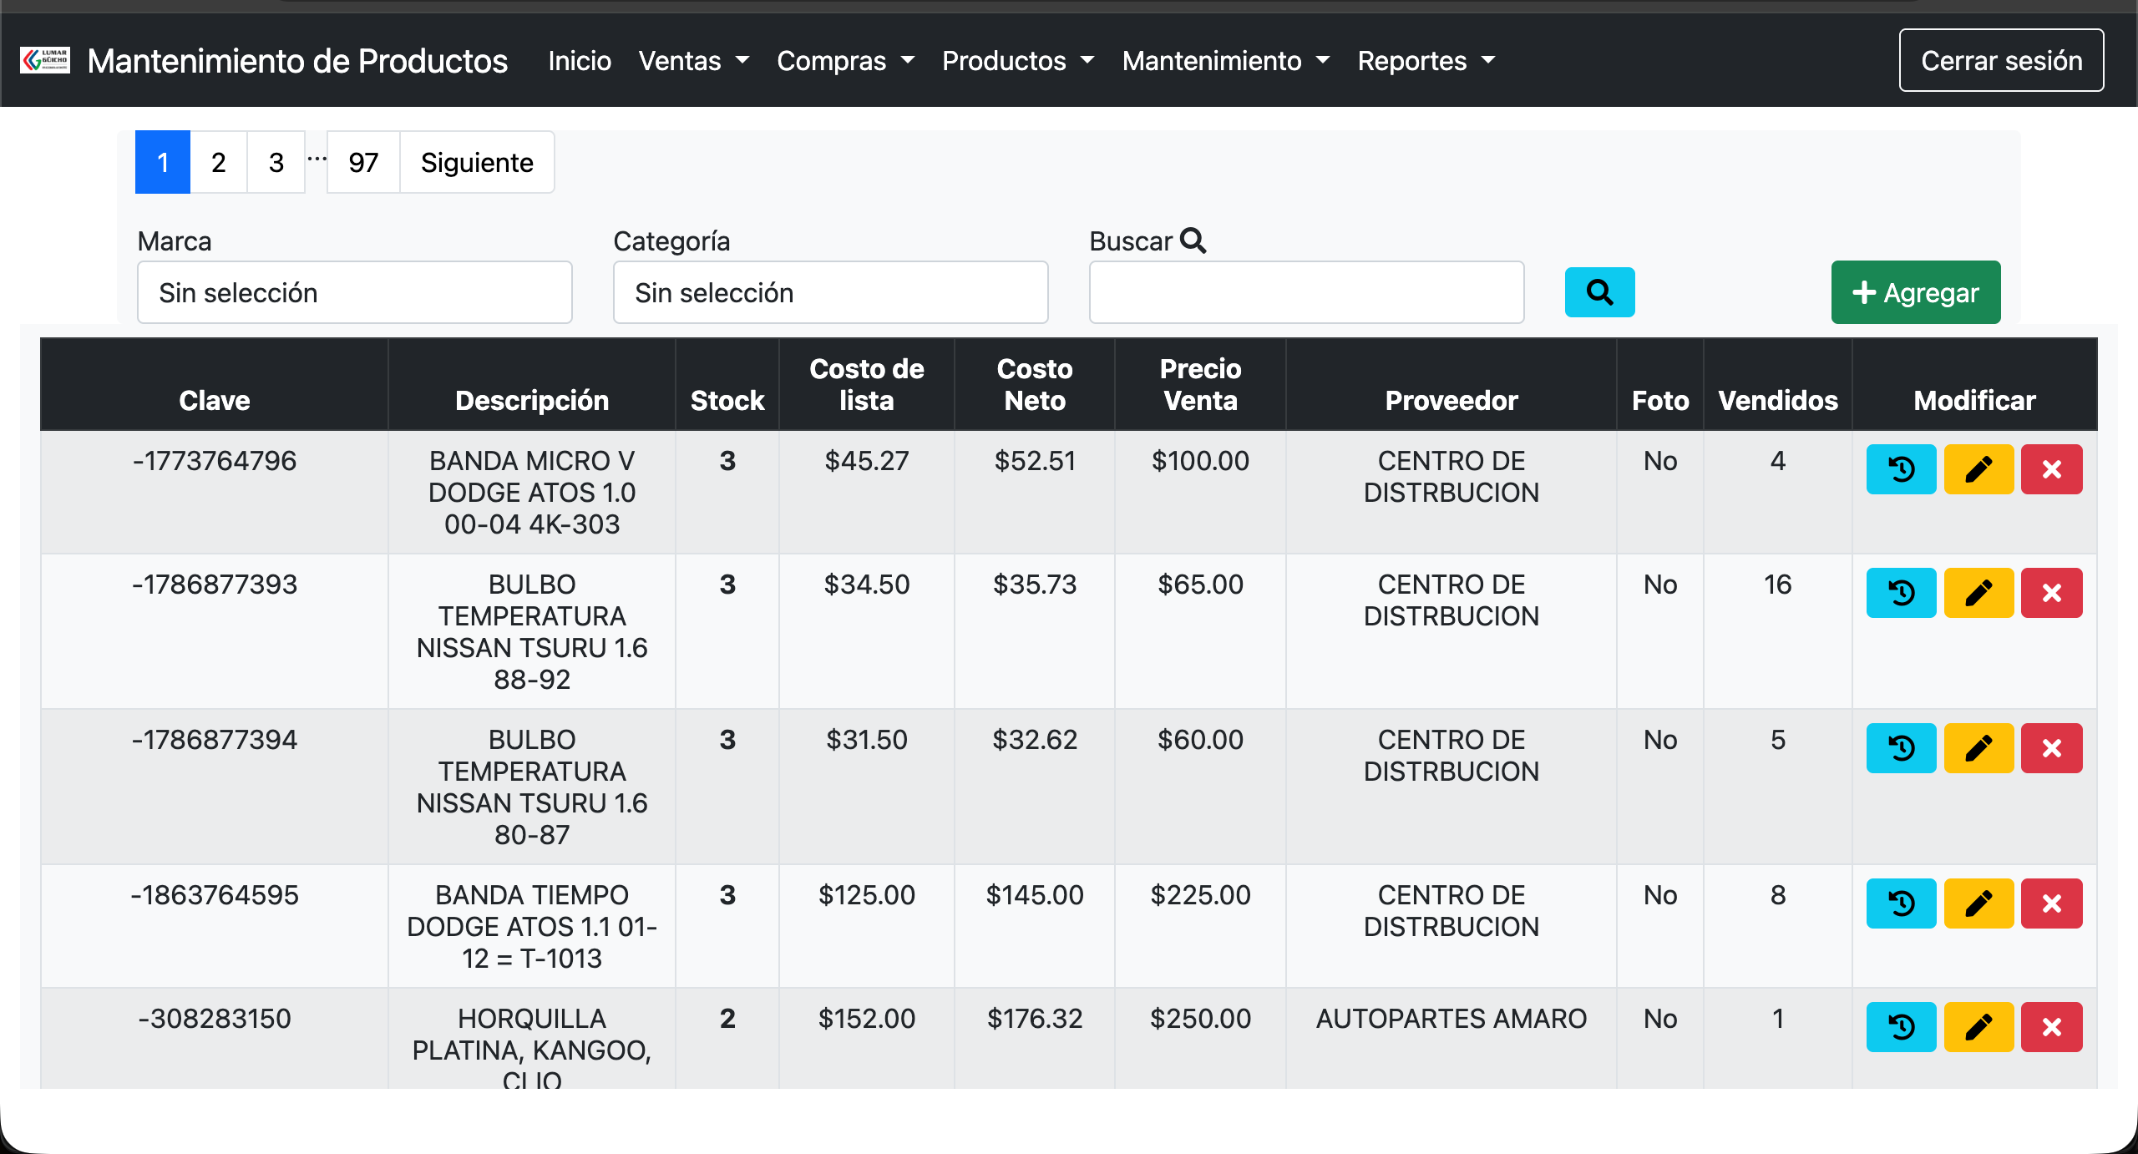The height and width of the screenshot is (1154, 2138).
Task: Delete BULBO TEMPERATURA NISSAN TSURU 88-92
Action: coord(2052,593)
